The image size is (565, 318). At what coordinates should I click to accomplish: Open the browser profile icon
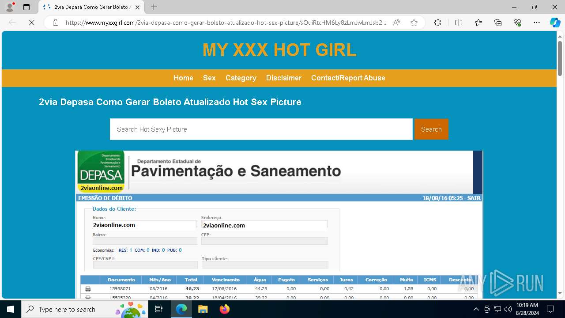pyautogui.click(x=10, y=7)
